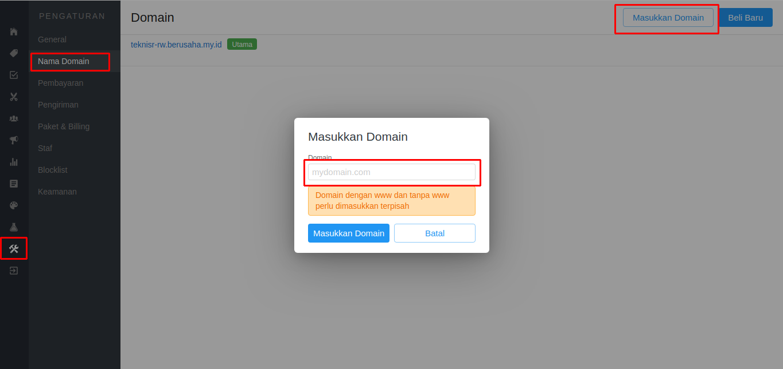Click the Beli Baru button

pos(745,18)
